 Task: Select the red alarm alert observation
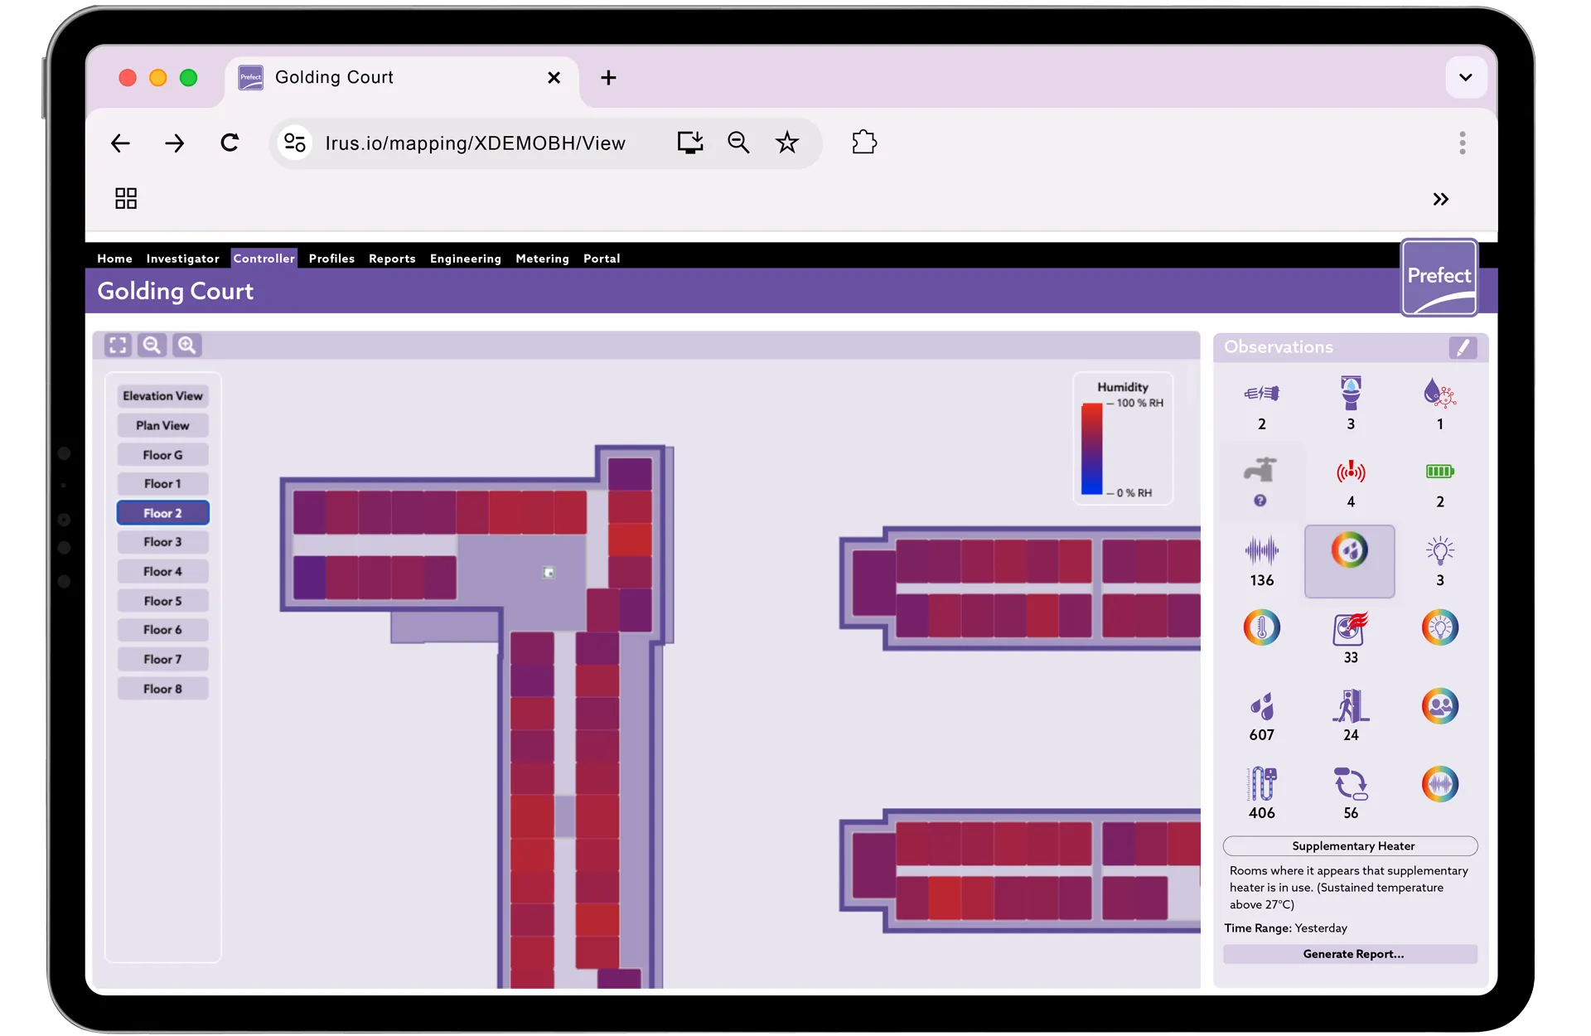(x=1351, y=472)
